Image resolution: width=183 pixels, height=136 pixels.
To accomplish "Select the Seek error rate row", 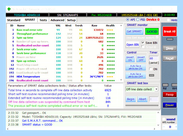I will (63, 49).
